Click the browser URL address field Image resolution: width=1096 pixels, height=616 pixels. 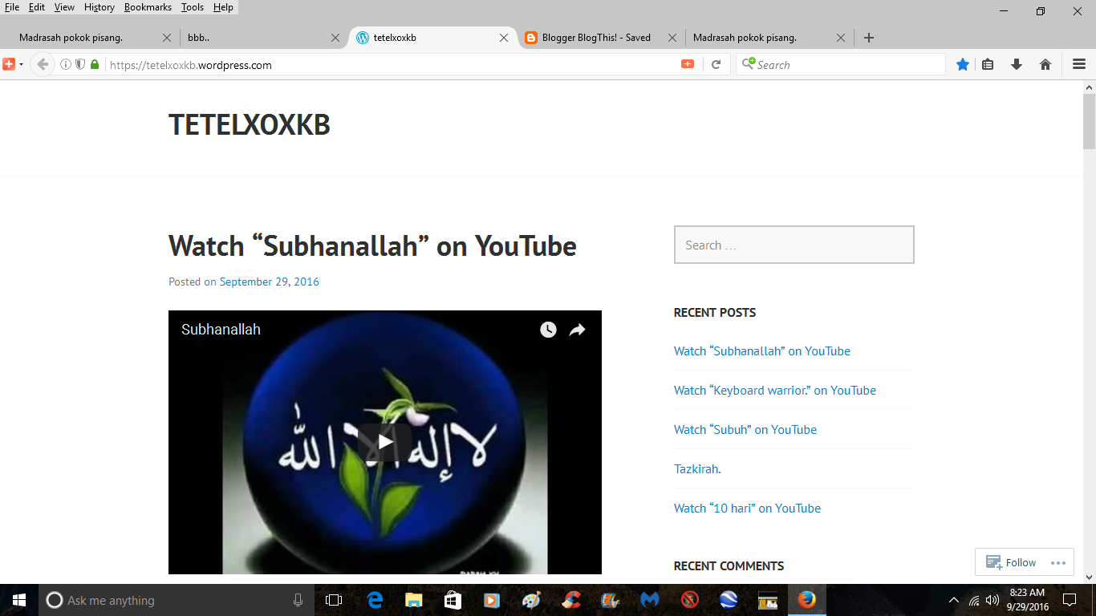click(393, 65)
